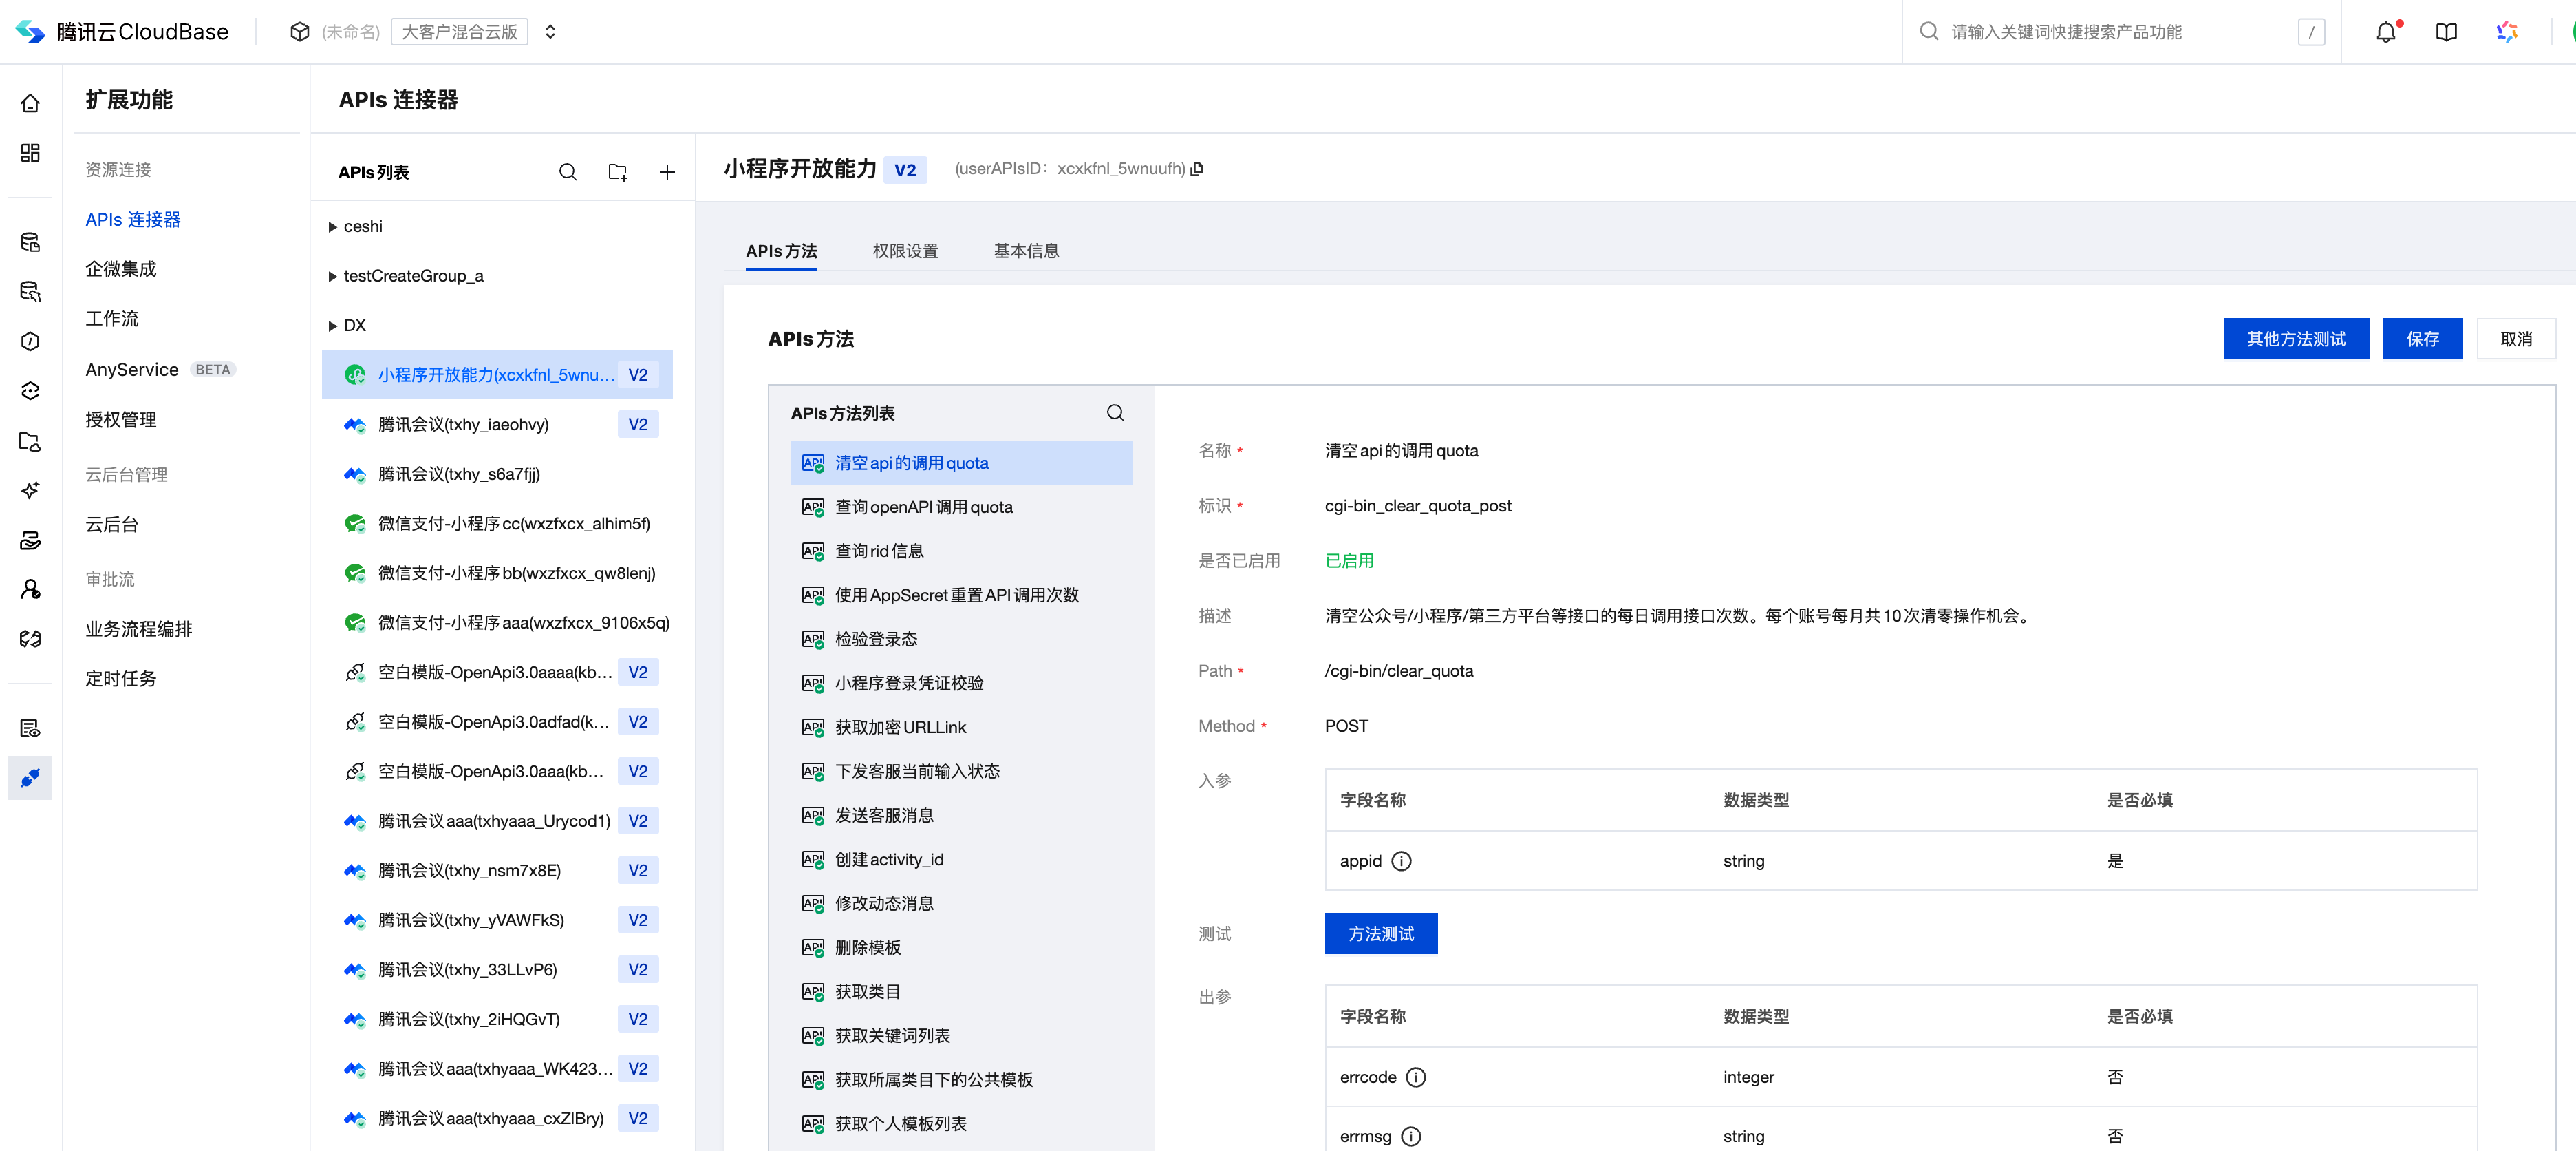Open the documentation book icon

[2445, 32]
